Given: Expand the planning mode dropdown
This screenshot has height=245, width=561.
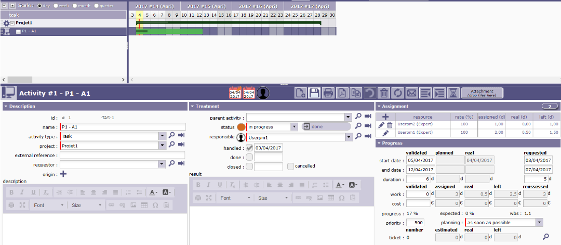Looking at the screenshot, I should pyautogui.click(x=539, y=223).
